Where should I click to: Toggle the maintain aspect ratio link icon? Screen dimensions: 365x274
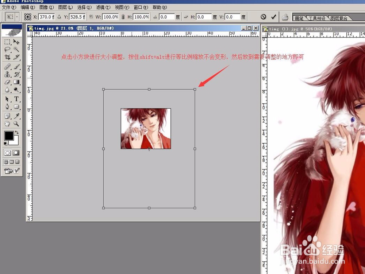coord(123,17)
